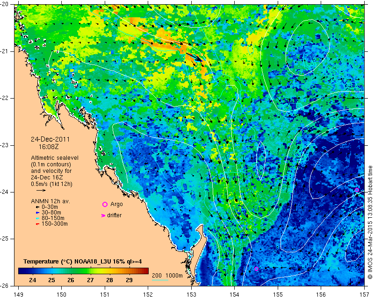Click the closed sea-level contour eddy near 21S 155.7E

tap(308, 48)
